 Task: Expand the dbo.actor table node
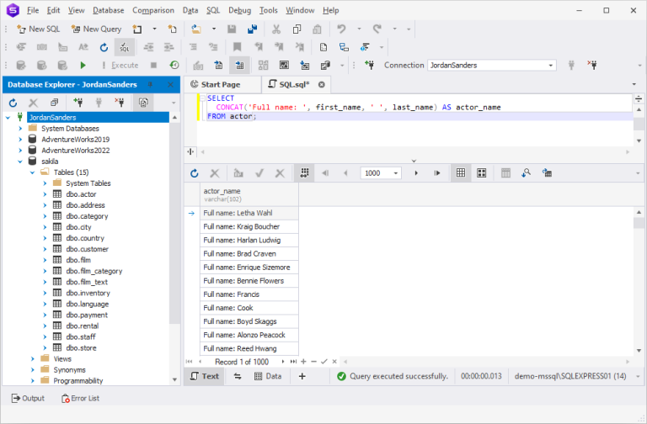click(x=45, y=194)
